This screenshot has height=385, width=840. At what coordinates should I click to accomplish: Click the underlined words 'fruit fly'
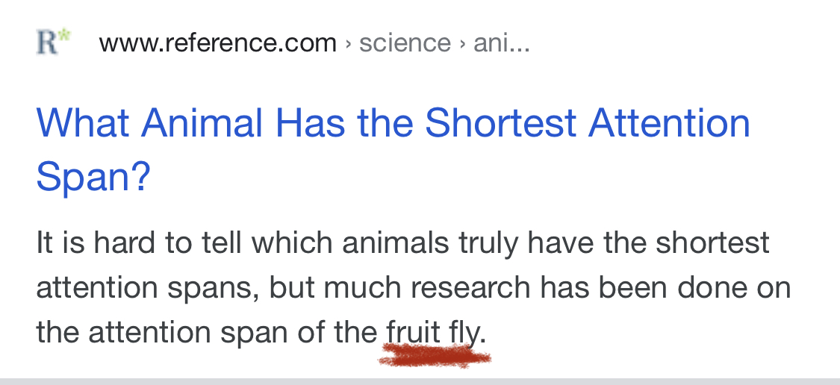(x=432, y=333)
